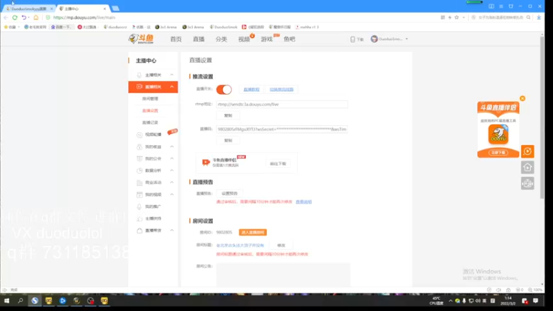Open 查看说明 link under 直播预告
The width and height of the screenshot is (553, 311).
[303, 202]
